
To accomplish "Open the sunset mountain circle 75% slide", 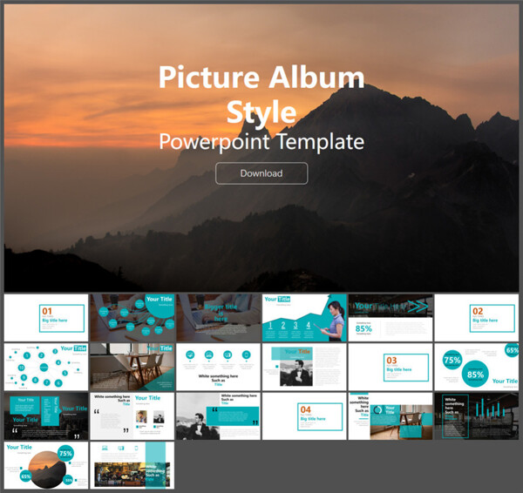I will pyautogui.click(x=46, y=465).
